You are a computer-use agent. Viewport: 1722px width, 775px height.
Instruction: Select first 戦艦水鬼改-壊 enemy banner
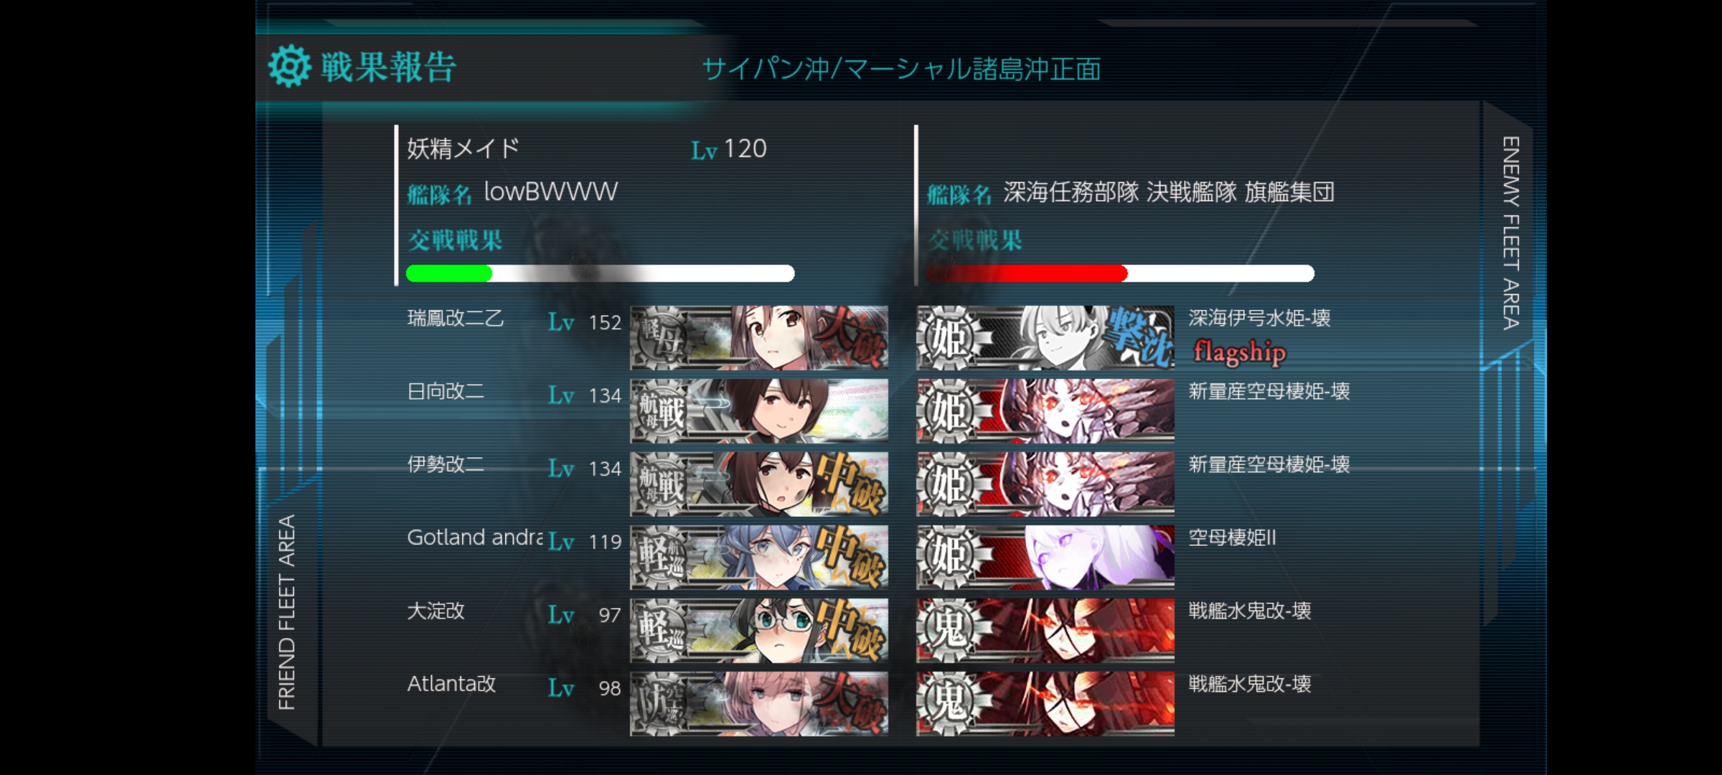[1045, 631]
